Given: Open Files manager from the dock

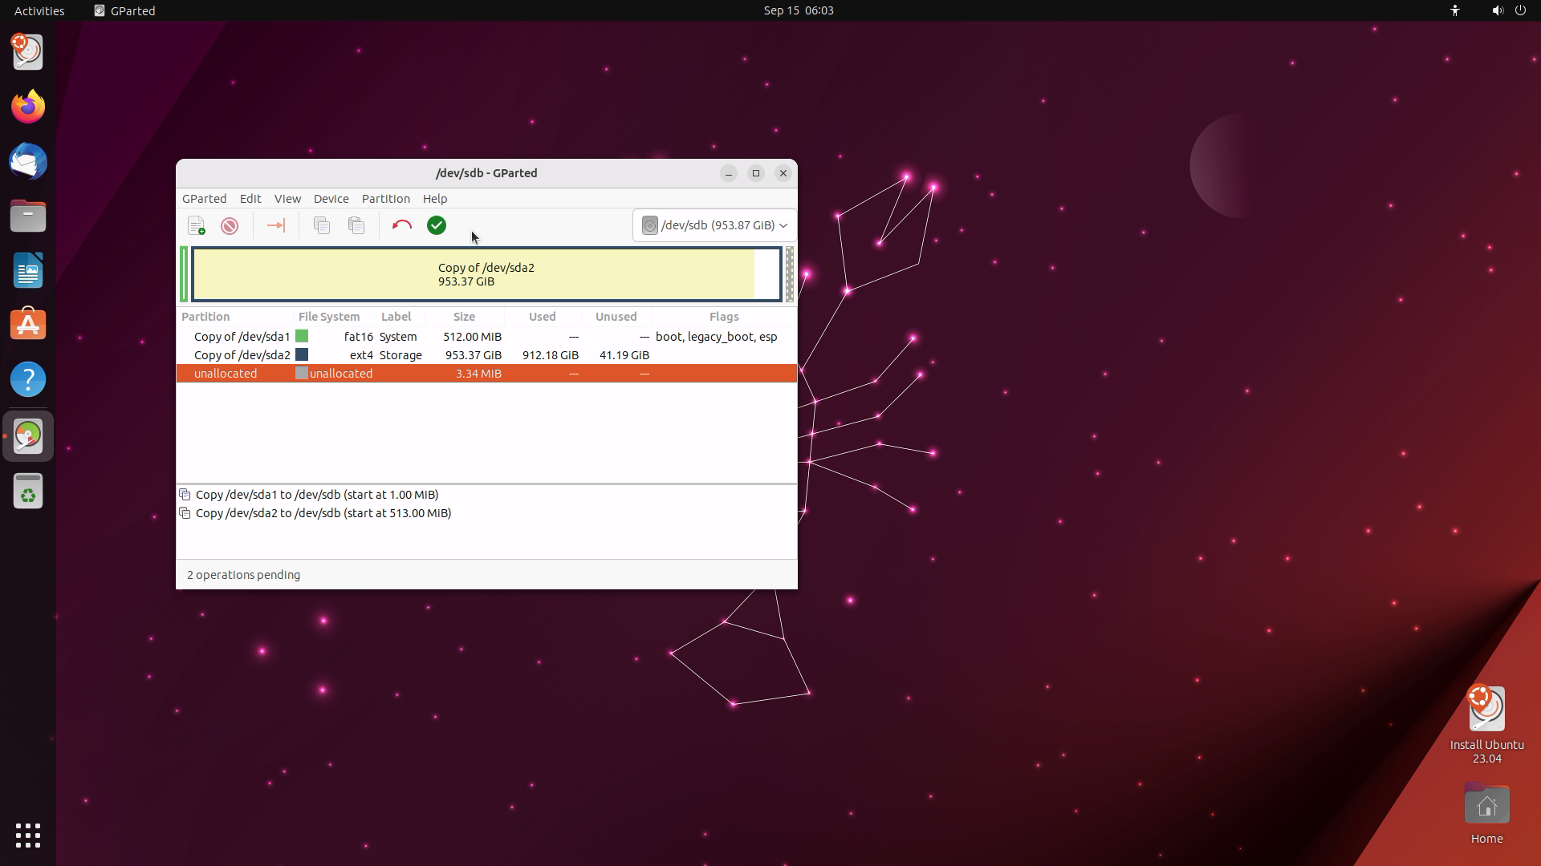Looking at the screenshot, I should pos(28,216).
